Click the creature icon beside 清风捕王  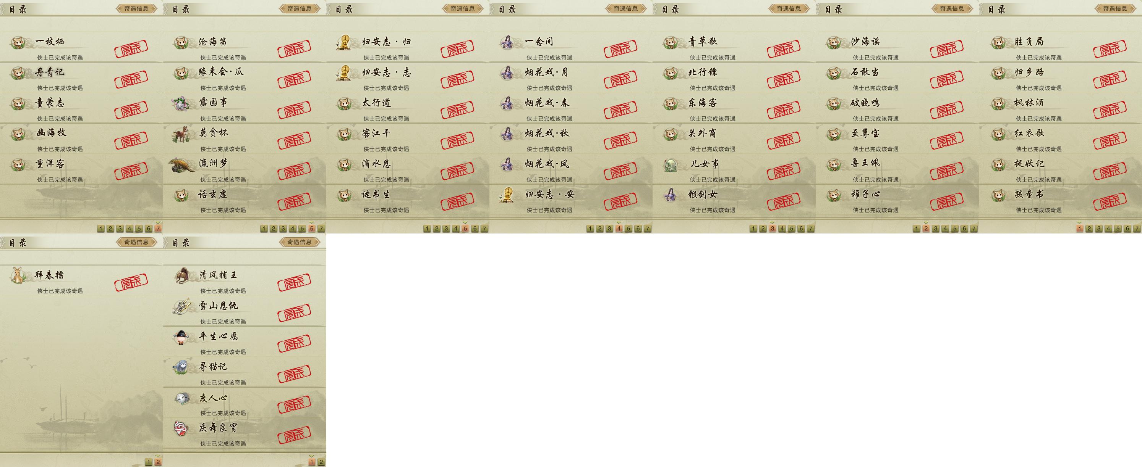click(x=182, y=276)
